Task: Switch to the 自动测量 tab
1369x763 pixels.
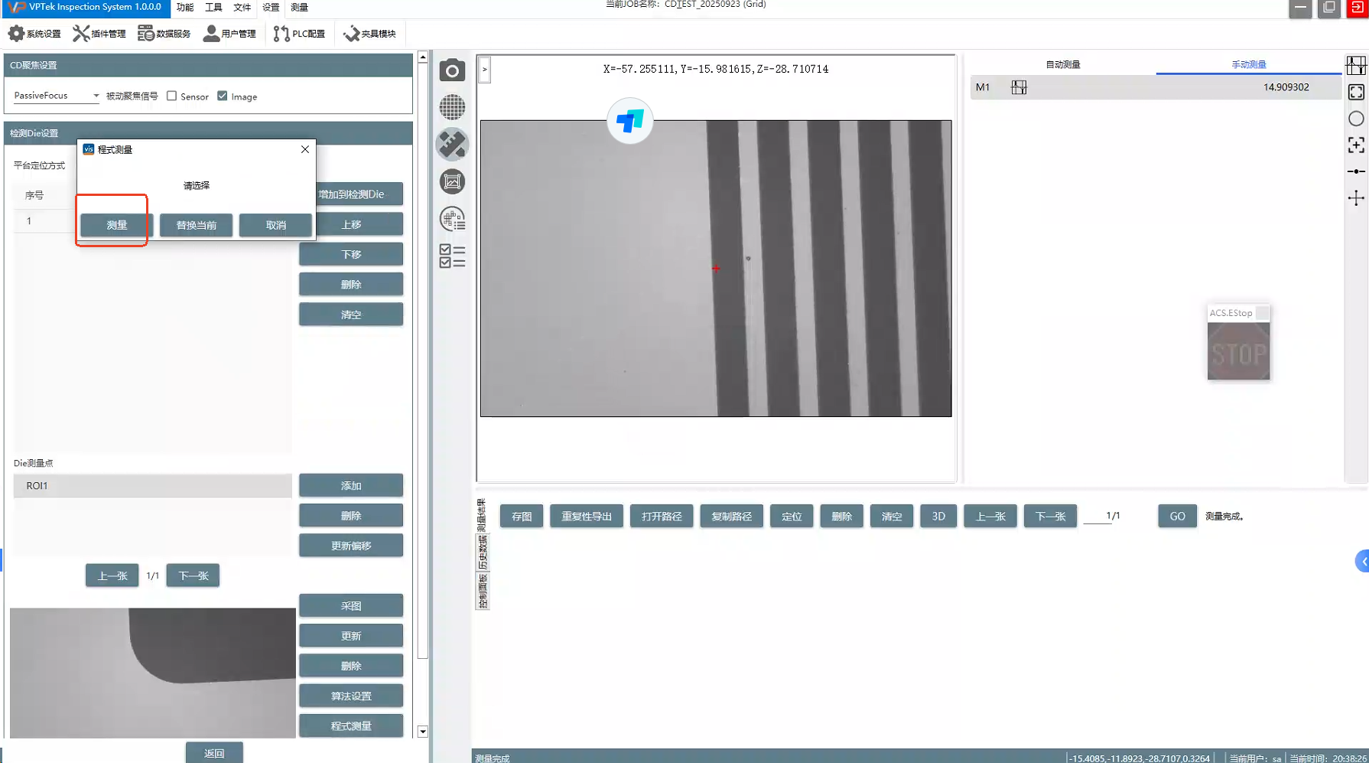Action: (x=1062, y=65)
